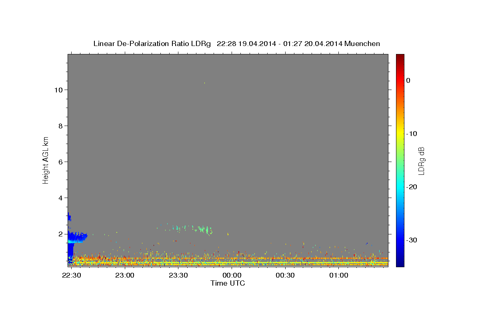Click the yellow -10 dB colorbar region
Viewport: 480px width, 320px height.
tap(400, 134)
